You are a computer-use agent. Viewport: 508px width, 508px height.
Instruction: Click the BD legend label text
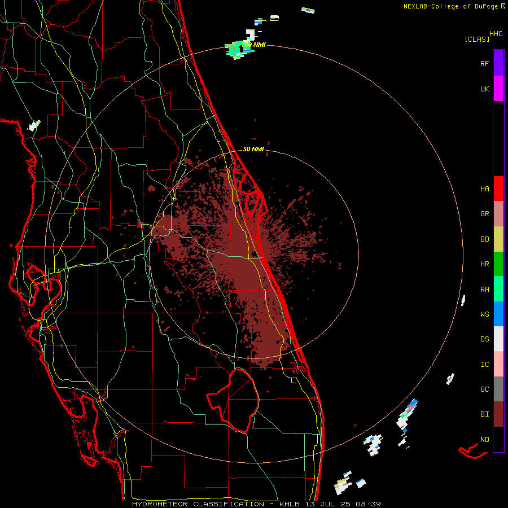[x=485, y=239]
